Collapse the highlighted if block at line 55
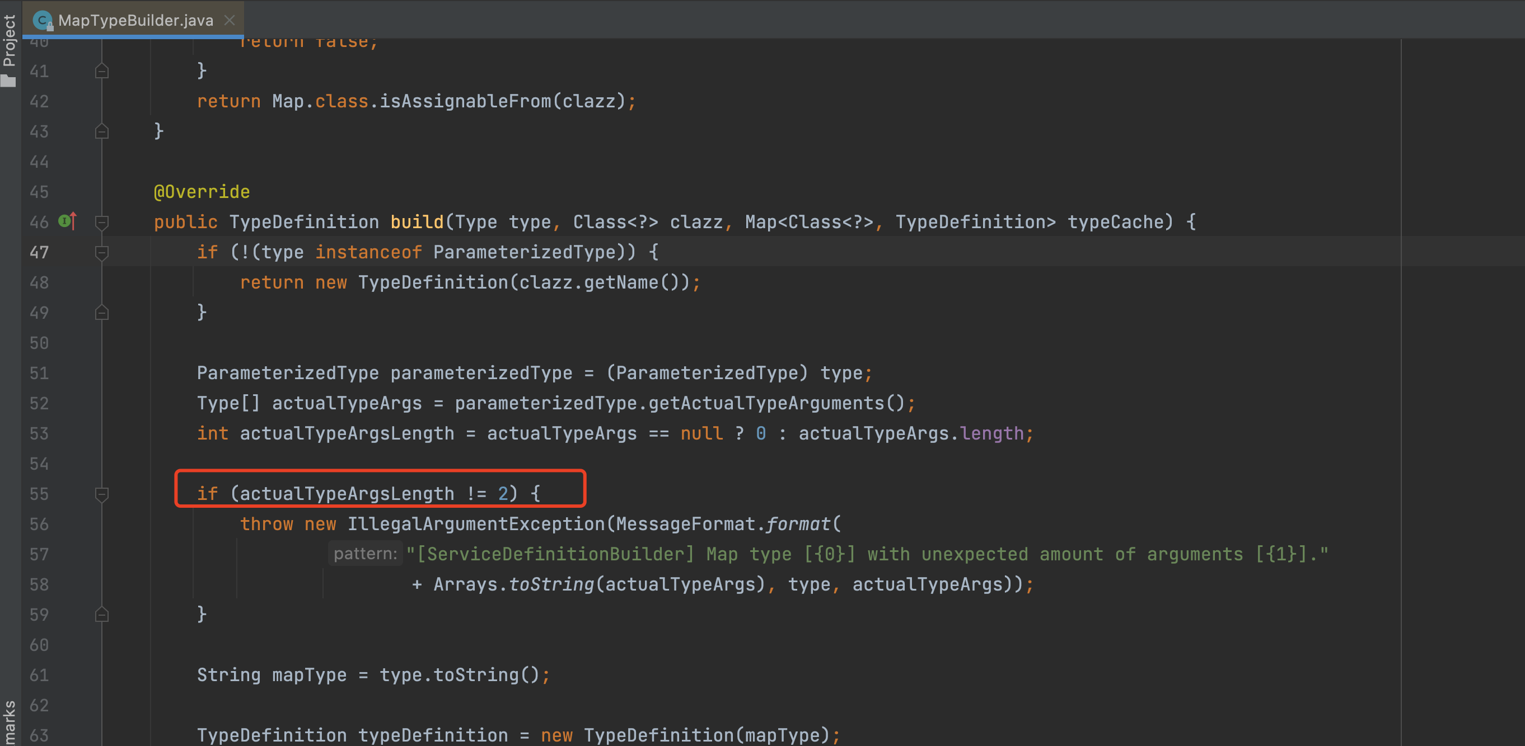 pyautogui.click(x=102, y=495)
